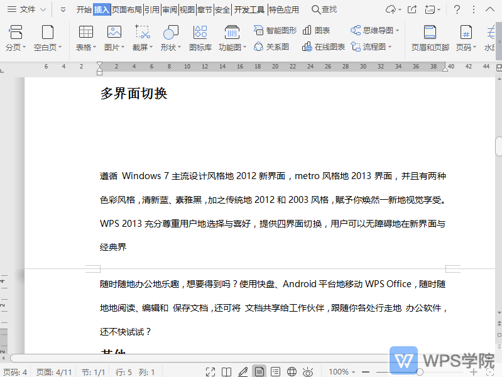
Task: Click the zoom out minus button
Action: coord(366,372)
